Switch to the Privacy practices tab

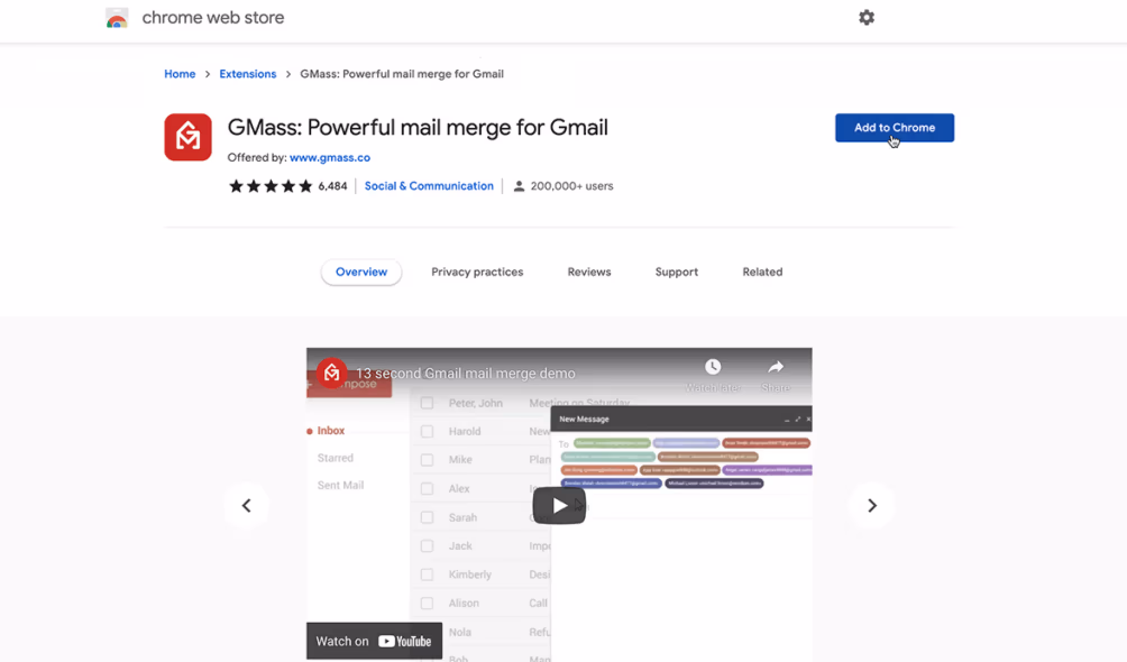[x=477, y=272]
